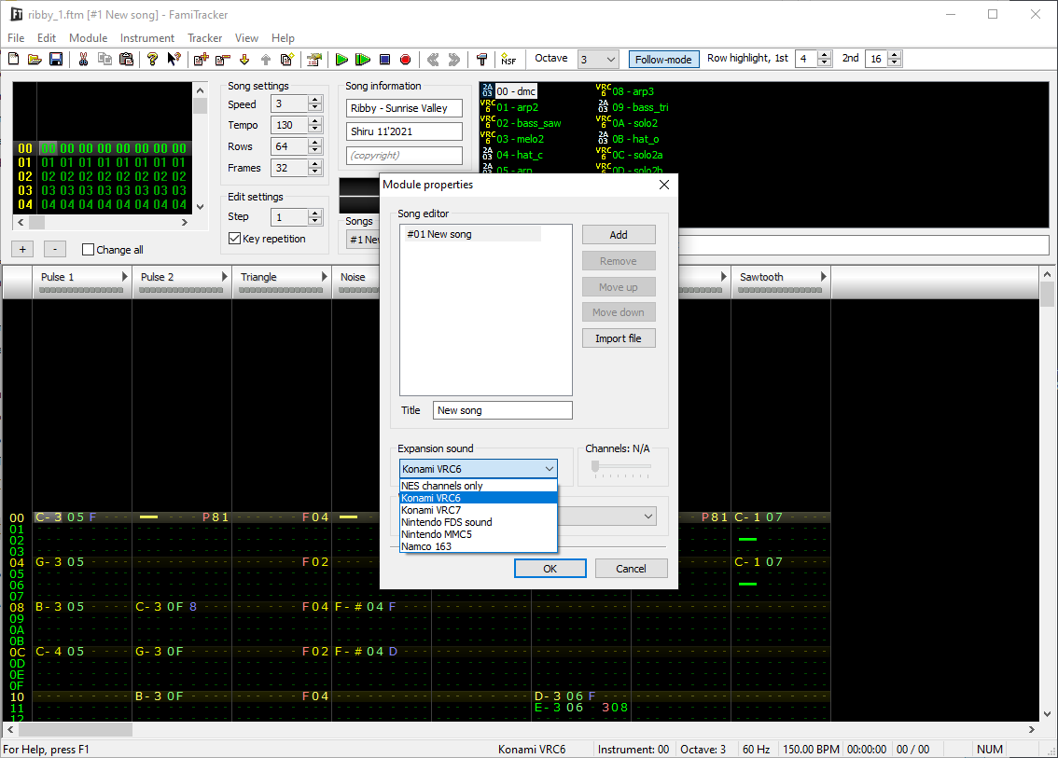Open the dropdown right of the expansion list
The image size is (1058, 758).
[647, 517]
